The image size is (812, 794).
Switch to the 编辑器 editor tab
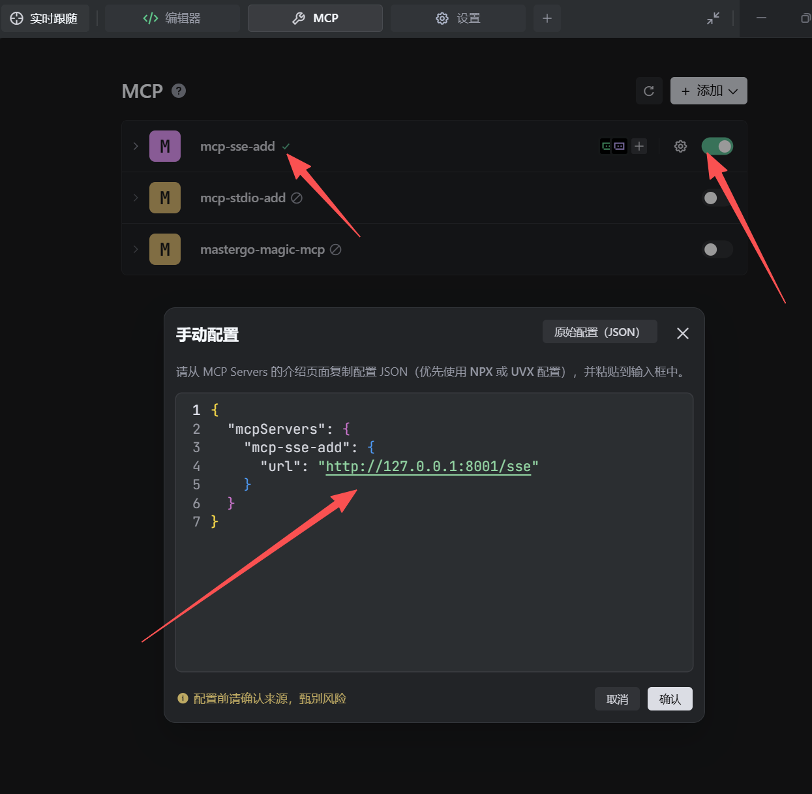(x=172, y=18)
